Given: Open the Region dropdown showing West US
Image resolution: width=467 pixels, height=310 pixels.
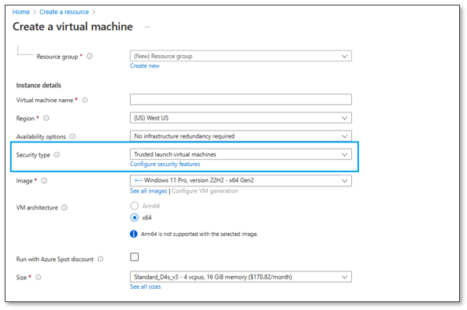Looking at the screenshot, I should click(x=241, y=118).
